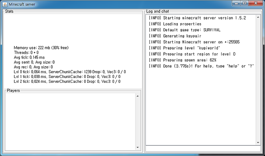Click the server command input field

pyautogui.click(x=203, y=149)
